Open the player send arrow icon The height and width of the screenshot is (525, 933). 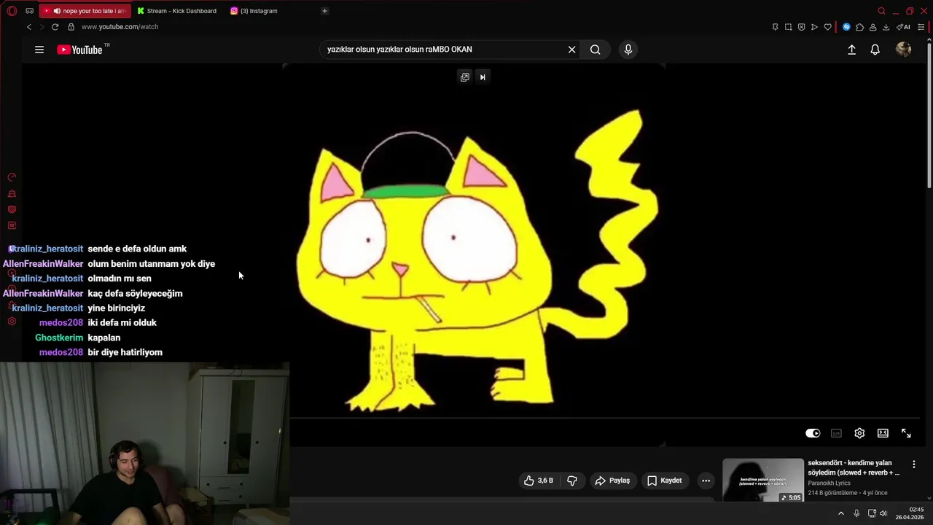pos(814,27)
